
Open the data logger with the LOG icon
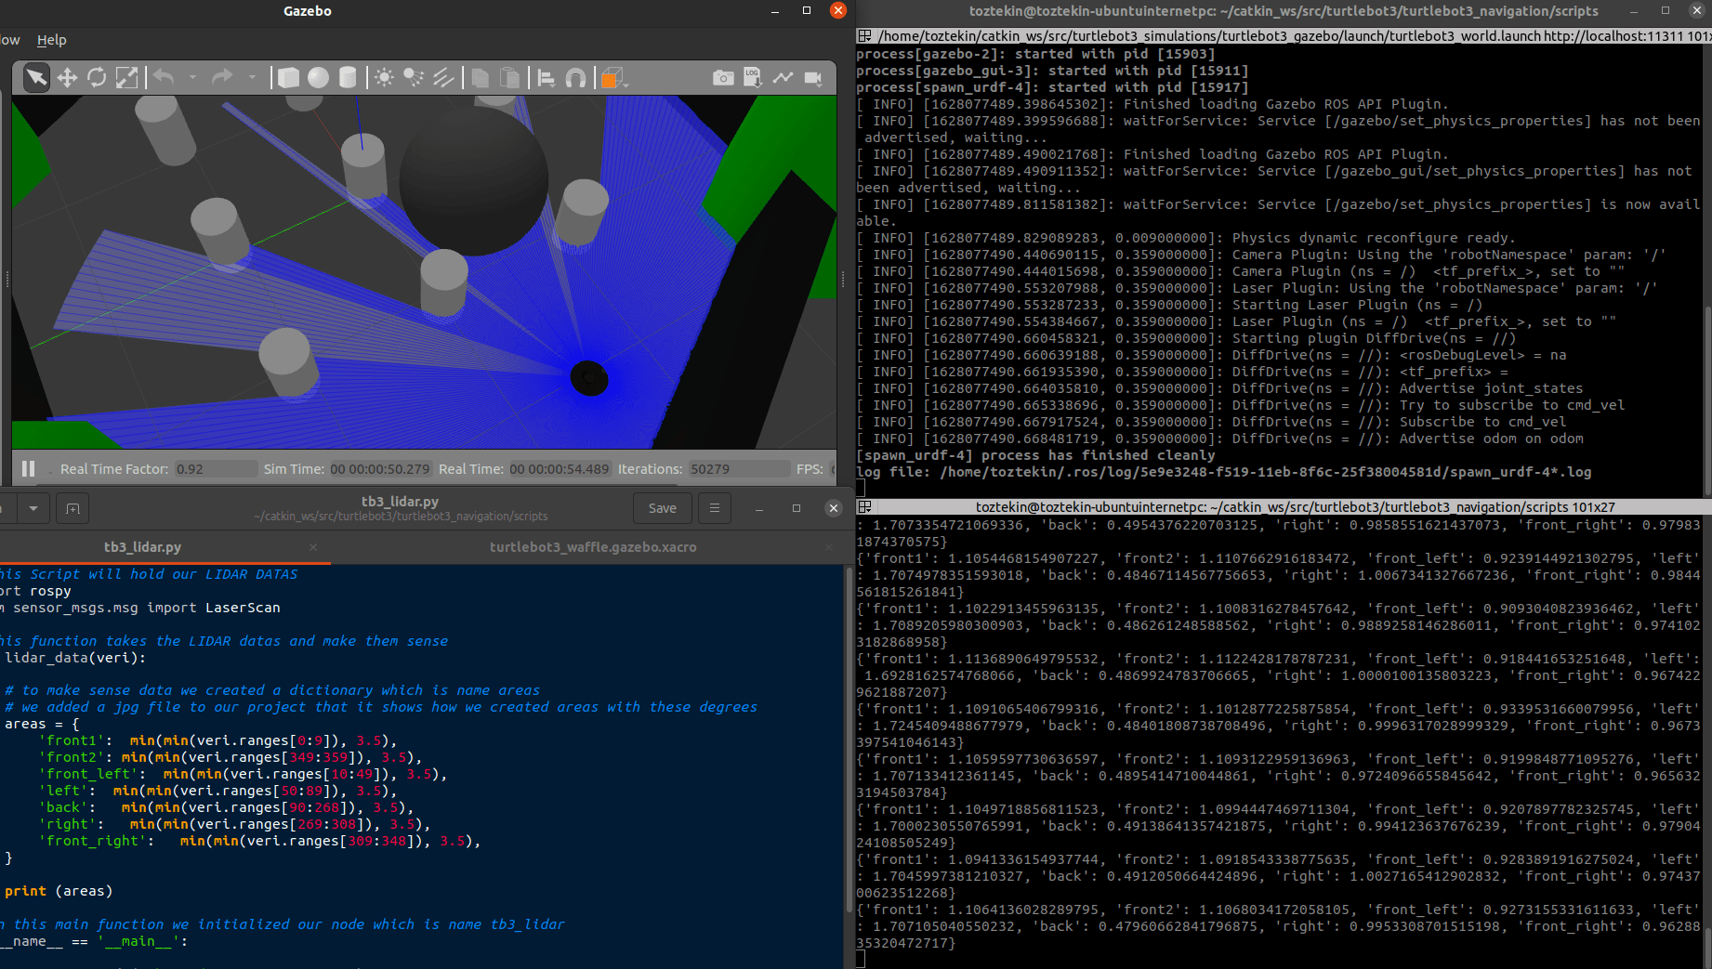(x=752, y=78)
